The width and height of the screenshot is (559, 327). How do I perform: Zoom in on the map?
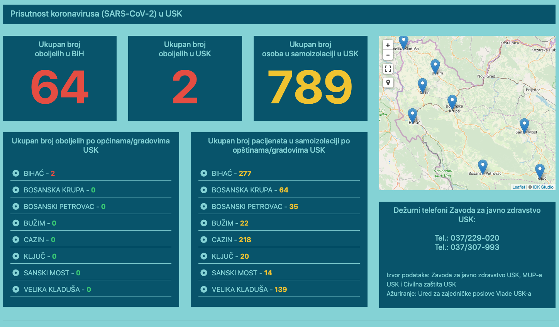pyautogui.click(x=388, y=45)
